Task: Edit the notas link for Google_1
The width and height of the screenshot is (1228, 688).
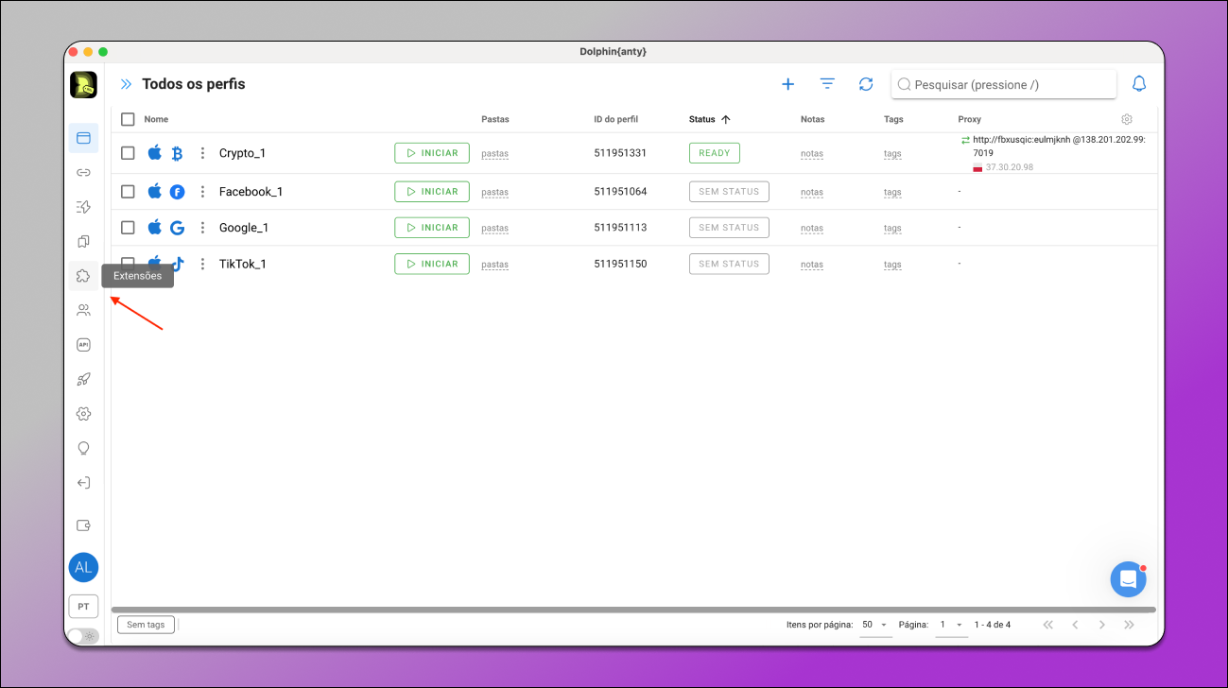Action: tap(811, 228)
